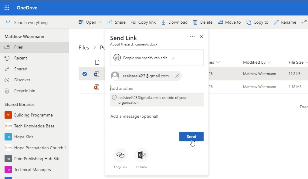308x179 pixels.
Task: Click the PowerPoint file icon in list
Action: (96, 87)
